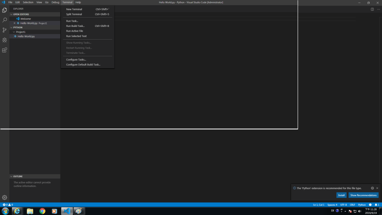
Task: Click the volume icon in system tray
Action: [x=360, y=211]
